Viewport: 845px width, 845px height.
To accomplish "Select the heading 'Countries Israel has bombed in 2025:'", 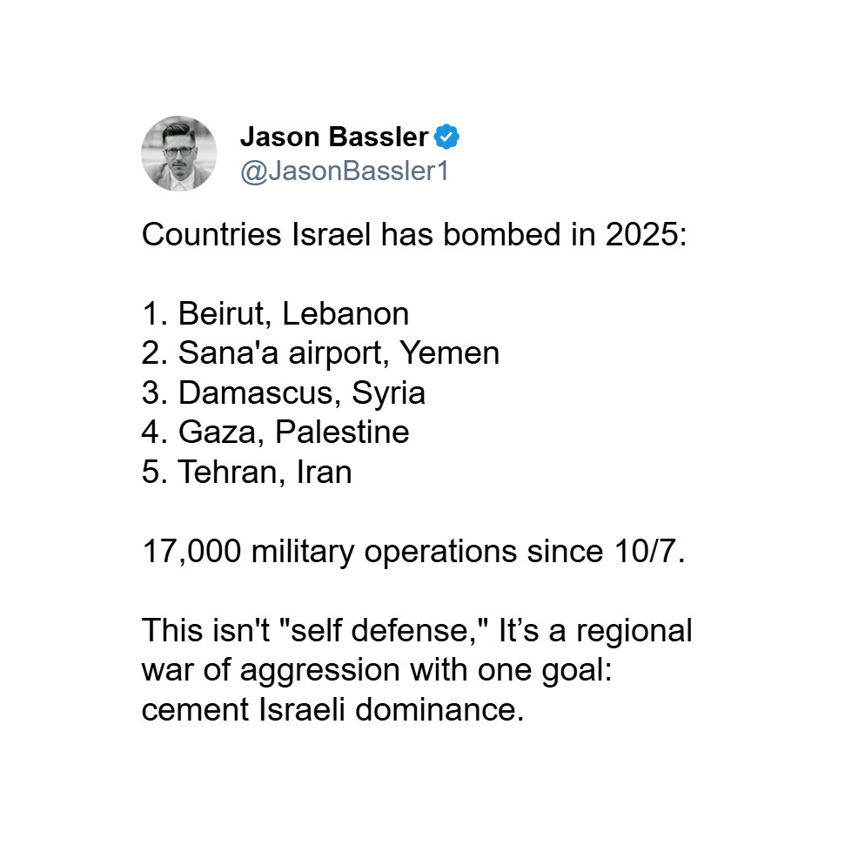I will [414, 235].
